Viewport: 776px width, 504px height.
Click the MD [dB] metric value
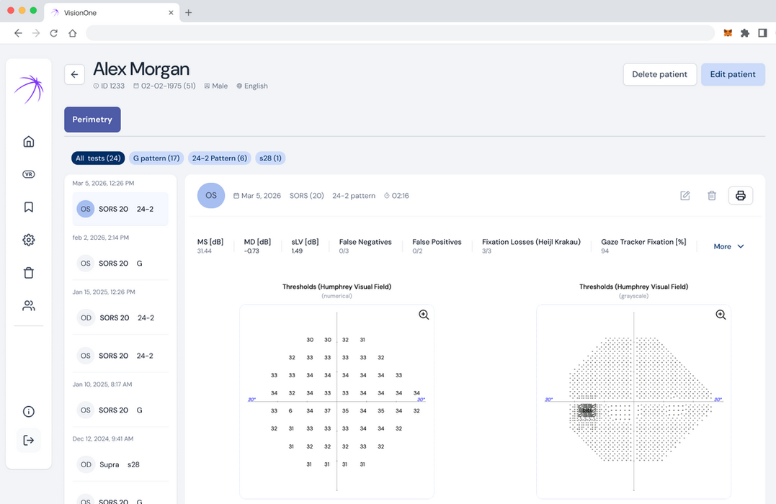point(251,251)
